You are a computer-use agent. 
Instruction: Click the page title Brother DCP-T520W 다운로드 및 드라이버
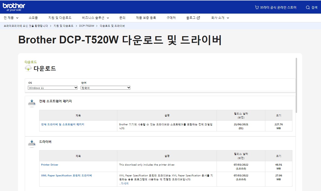pos(120,40)
